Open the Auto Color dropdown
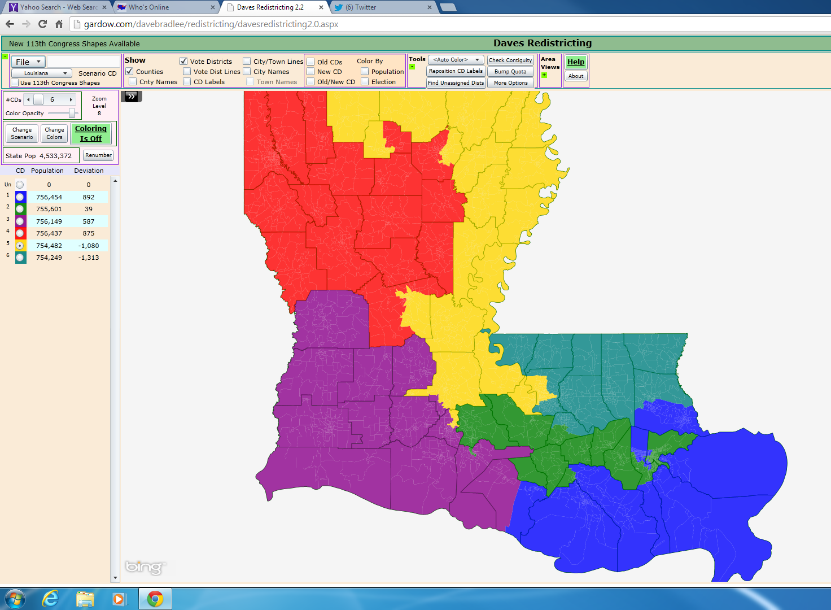The image size is (831, 610). (x=456, y=59)
